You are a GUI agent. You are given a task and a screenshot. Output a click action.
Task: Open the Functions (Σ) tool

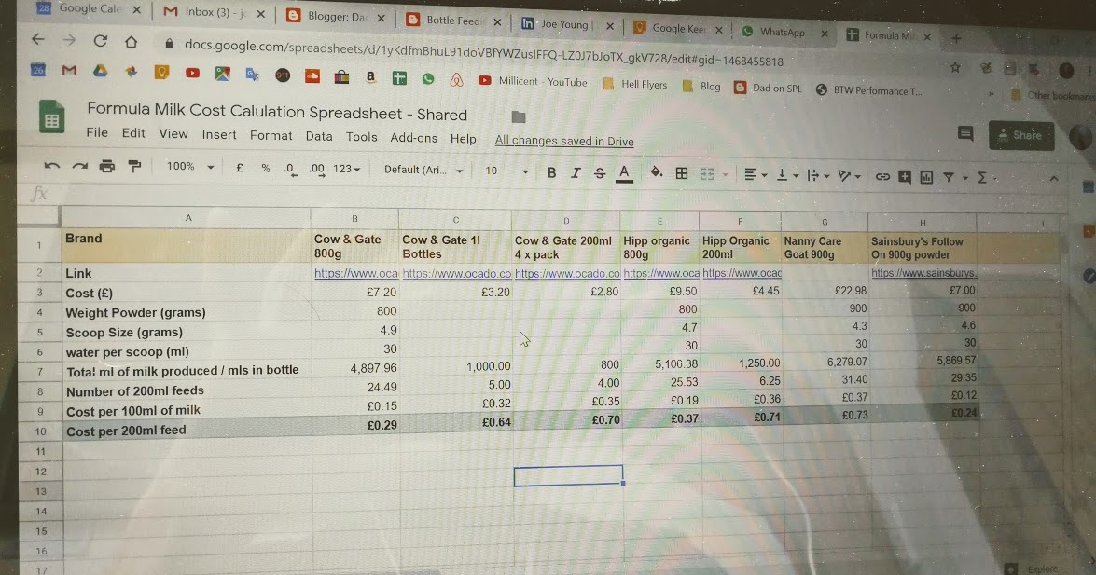pyautogui.click(x=980, y=175)
